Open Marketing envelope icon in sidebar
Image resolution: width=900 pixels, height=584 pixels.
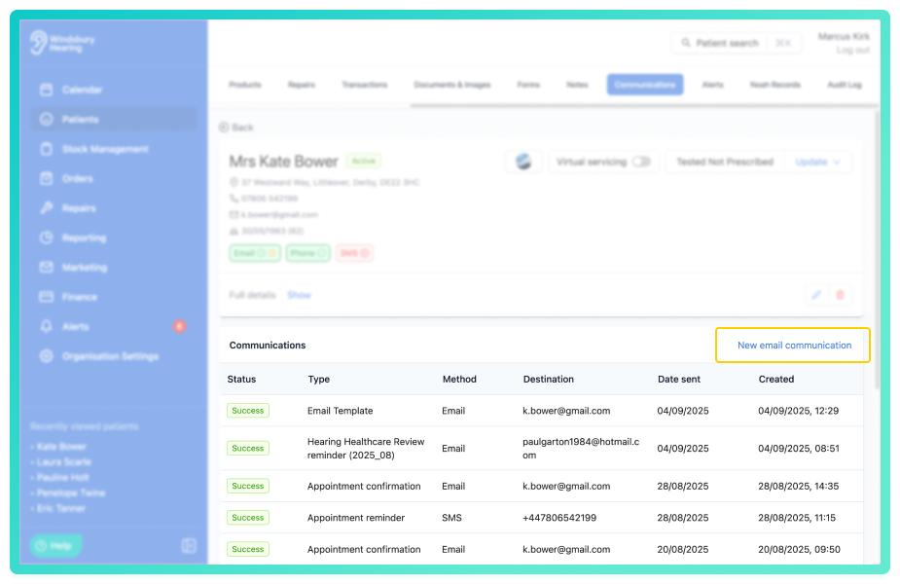coord(47,267)
